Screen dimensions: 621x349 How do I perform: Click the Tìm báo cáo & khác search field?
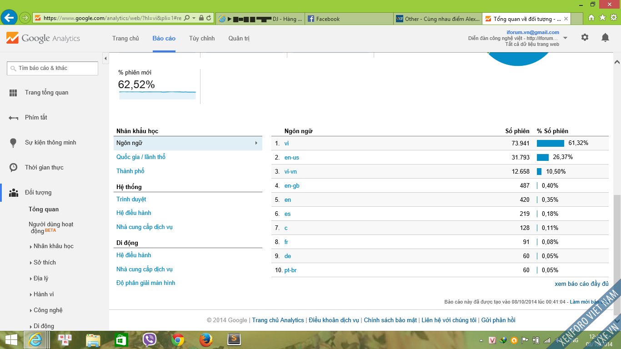point(52,68)
